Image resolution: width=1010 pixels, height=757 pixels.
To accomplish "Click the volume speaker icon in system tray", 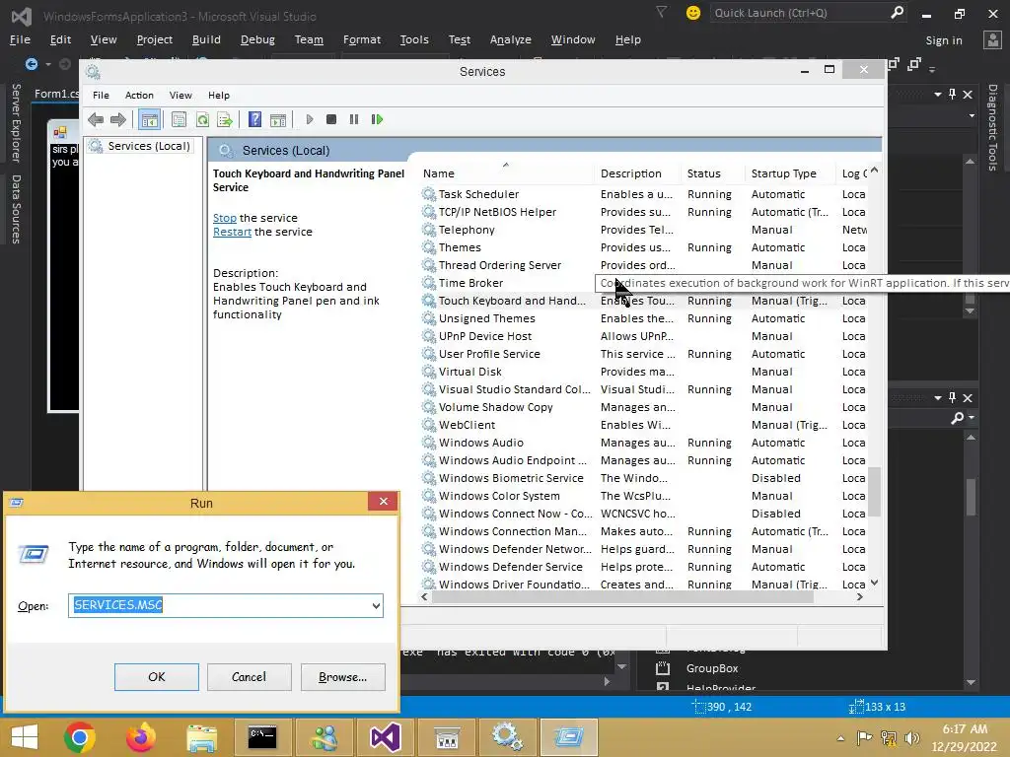I will (911, 738).
